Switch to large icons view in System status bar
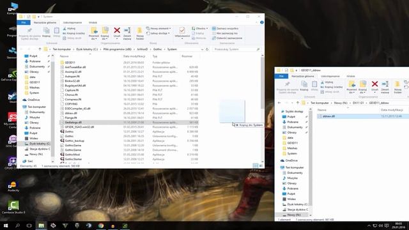 [261, 165]
